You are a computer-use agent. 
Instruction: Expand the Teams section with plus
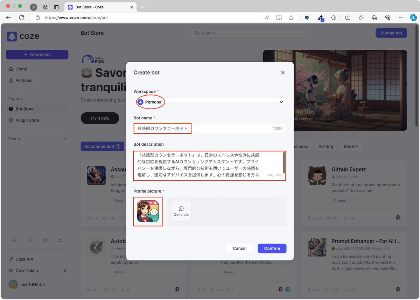[x=65, y=139]
